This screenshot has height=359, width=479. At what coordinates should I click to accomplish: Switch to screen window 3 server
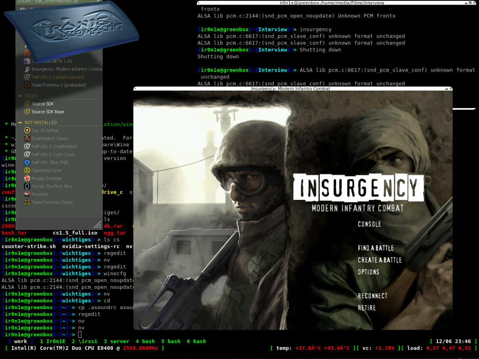click(116, 341)
